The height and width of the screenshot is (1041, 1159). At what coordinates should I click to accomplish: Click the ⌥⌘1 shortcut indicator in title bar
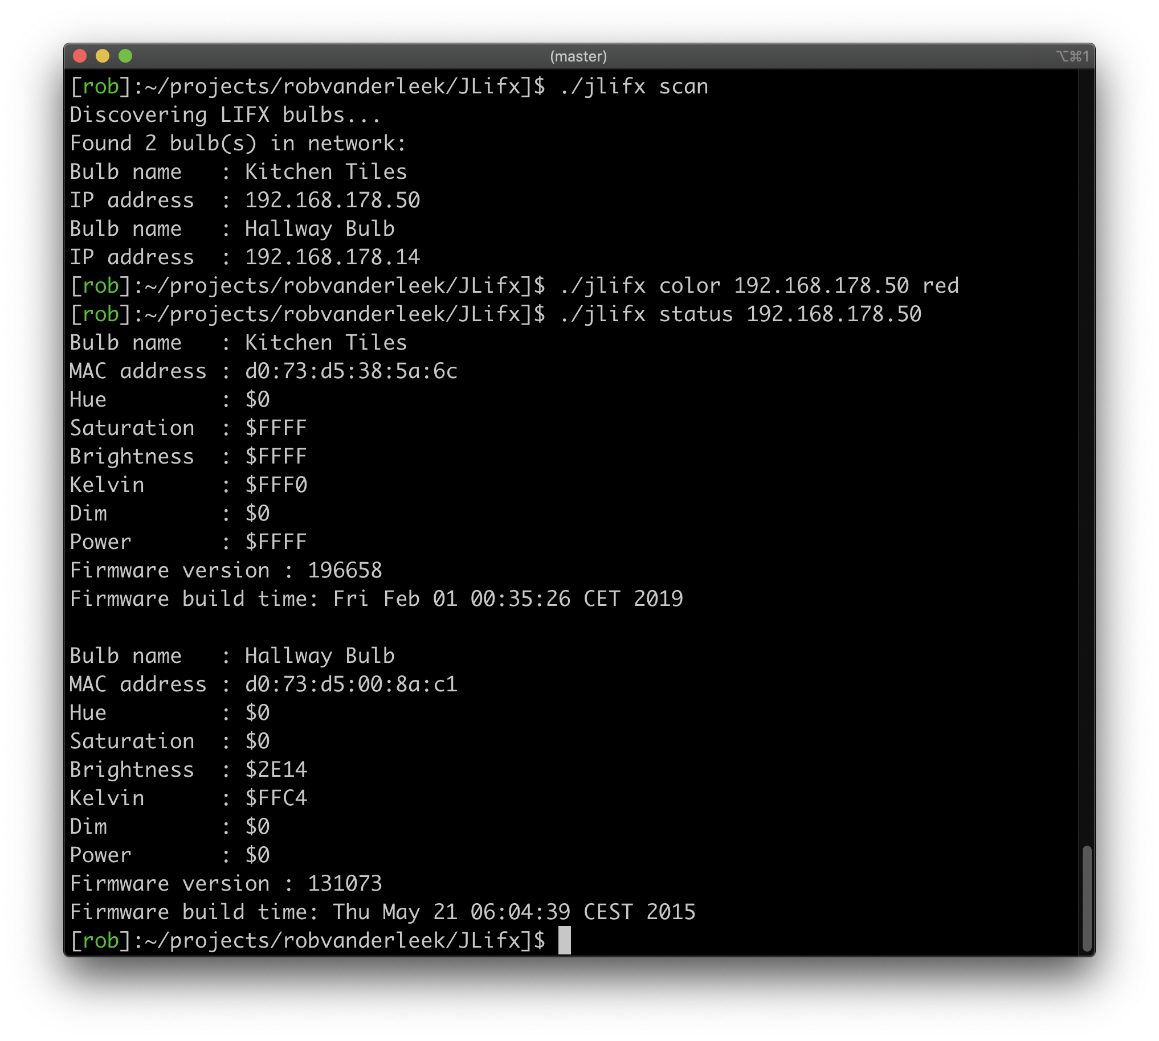click(1072, 56)
